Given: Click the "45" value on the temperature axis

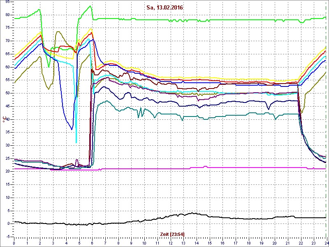Looking at the screenshot, I should [7, 106].
